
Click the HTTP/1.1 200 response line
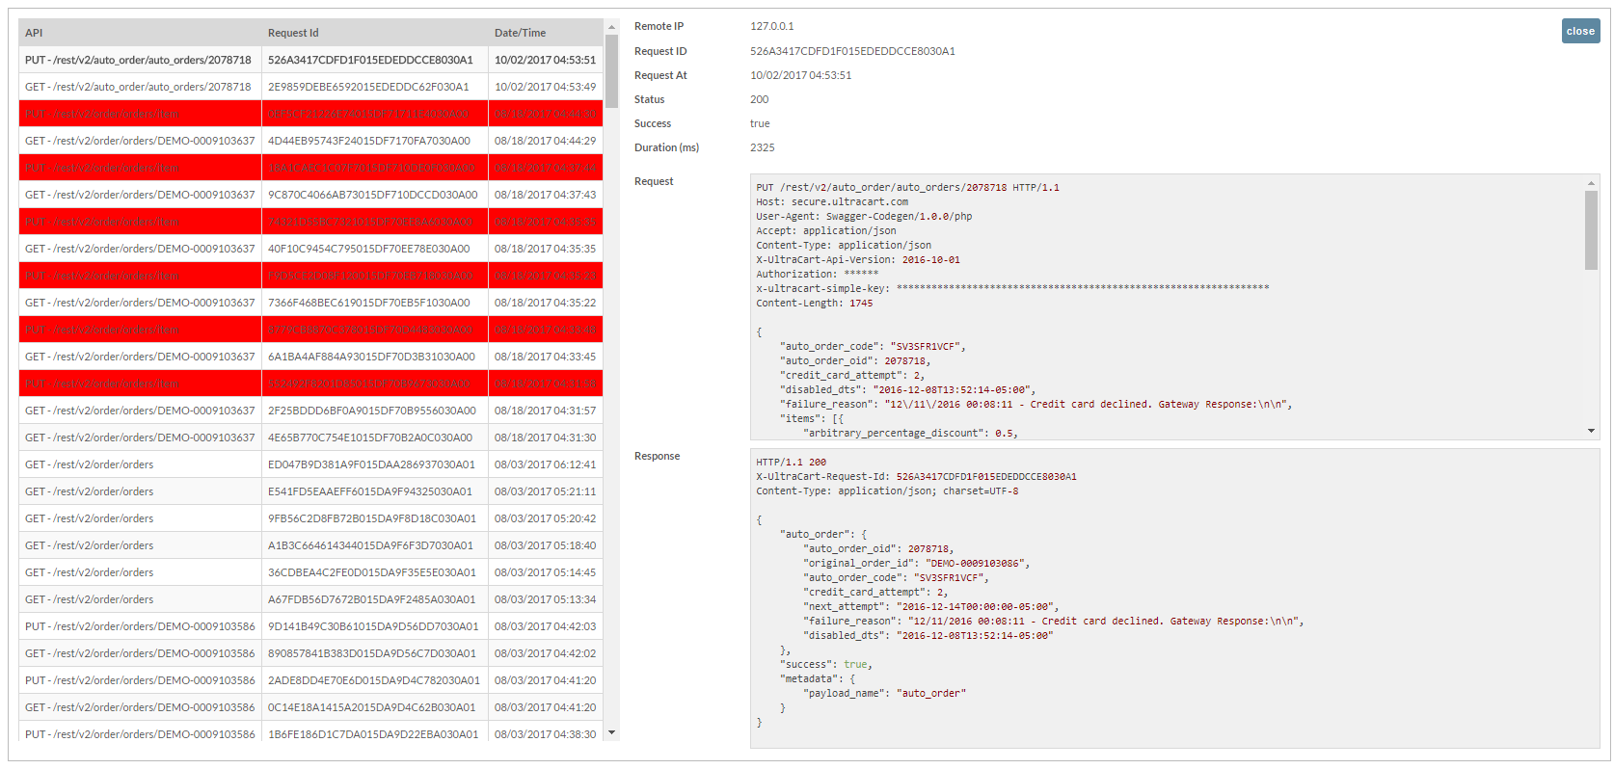[x=791, y=463]
